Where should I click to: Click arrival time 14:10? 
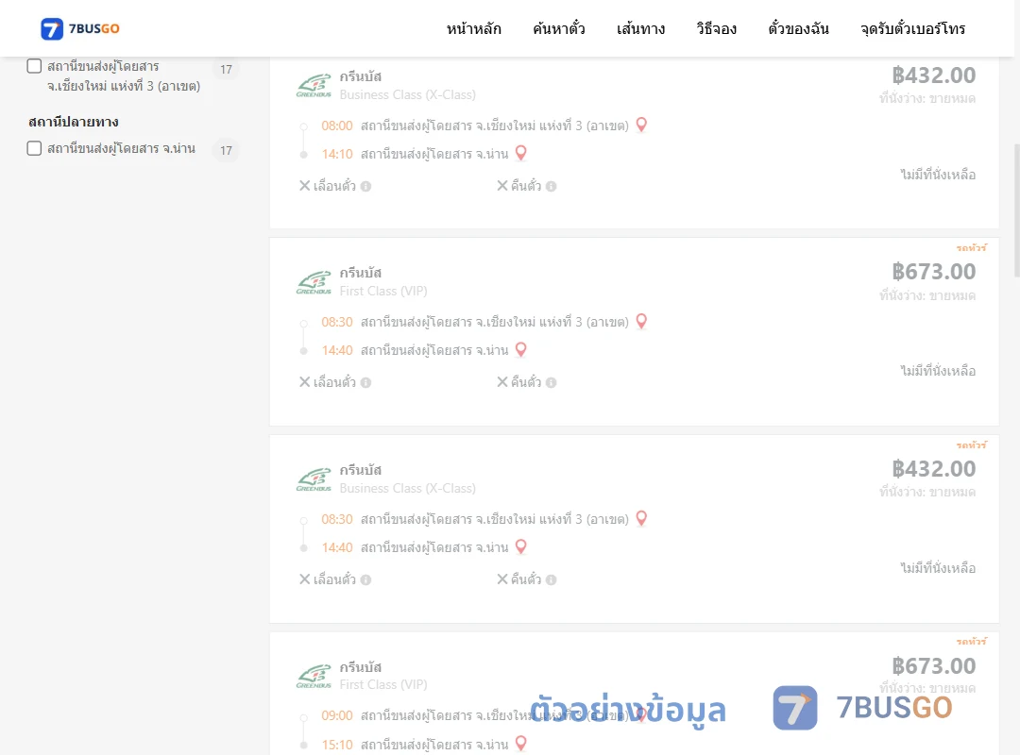coord(337,154)
